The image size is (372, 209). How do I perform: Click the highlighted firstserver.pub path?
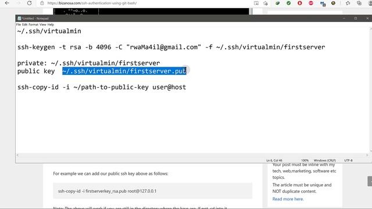tap(124, 71)
